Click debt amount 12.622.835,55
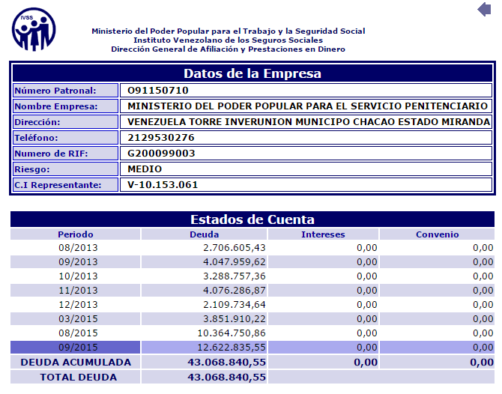The width and height of the screenshot is (502, 394). click(x=232, y=348)
